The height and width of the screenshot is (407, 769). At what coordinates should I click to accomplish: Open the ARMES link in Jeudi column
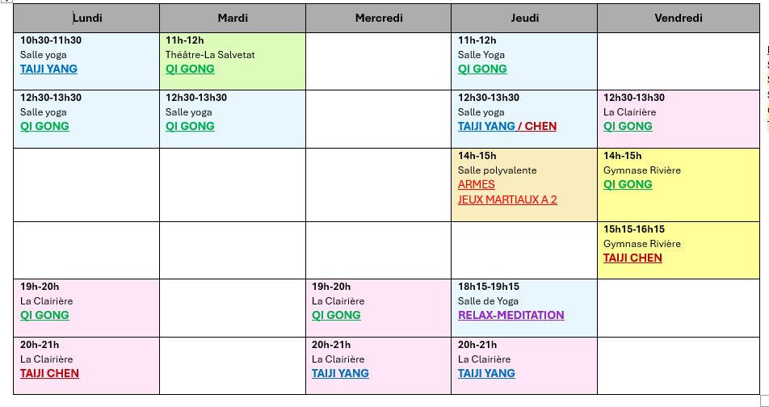point(476,185)
